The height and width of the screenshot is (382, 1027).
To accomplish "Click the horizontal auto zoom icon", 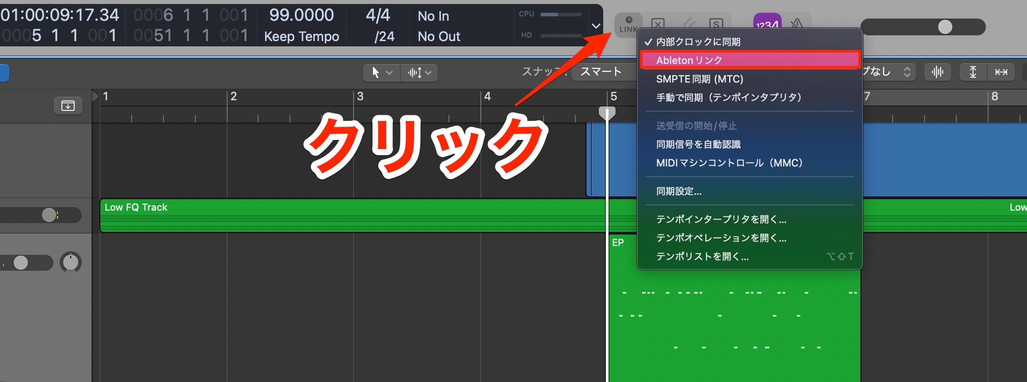I will click(1001, 72).
